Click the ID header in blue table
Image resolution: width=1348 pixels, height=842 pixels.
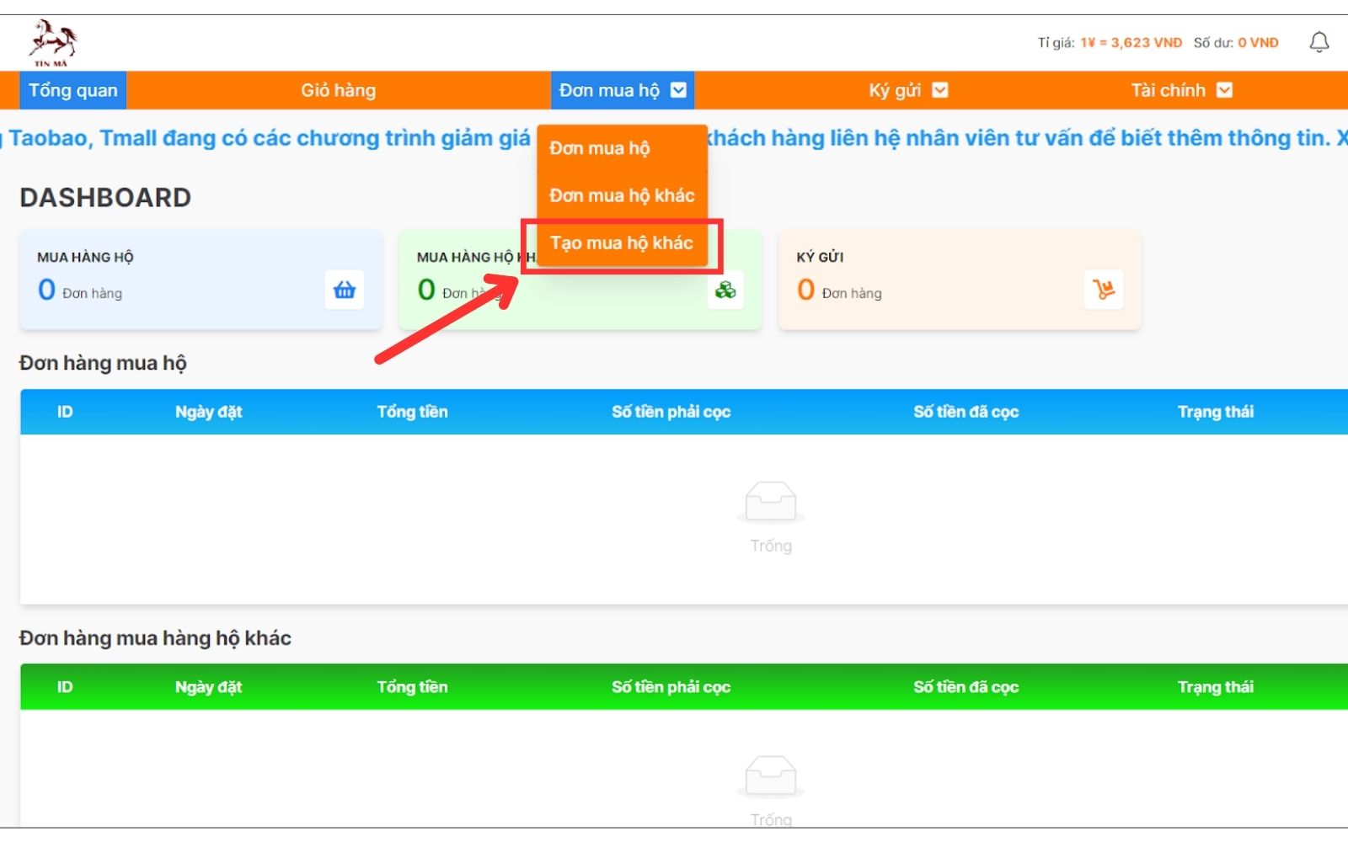tap(65, 412)
